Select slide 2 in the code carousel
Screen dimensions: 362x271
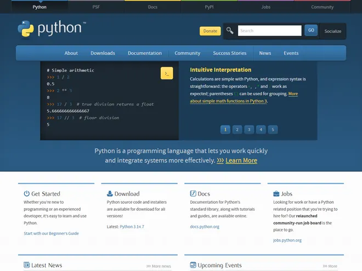click(237, 130)
